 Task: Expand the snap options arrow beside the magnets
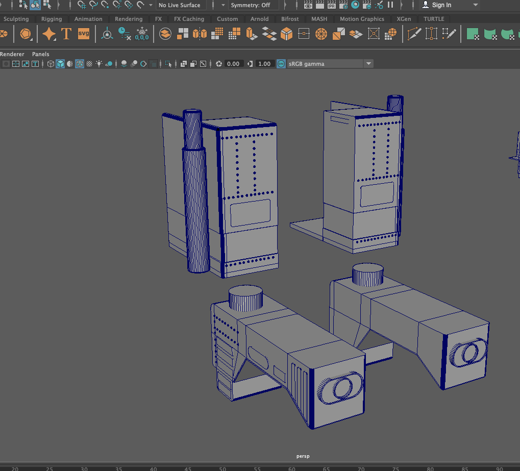pos(151,5)
